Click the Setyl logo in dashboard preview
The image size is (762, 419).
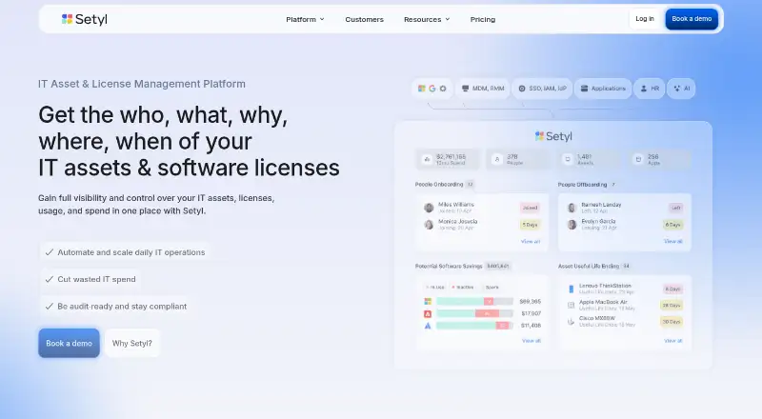(553, 136)
